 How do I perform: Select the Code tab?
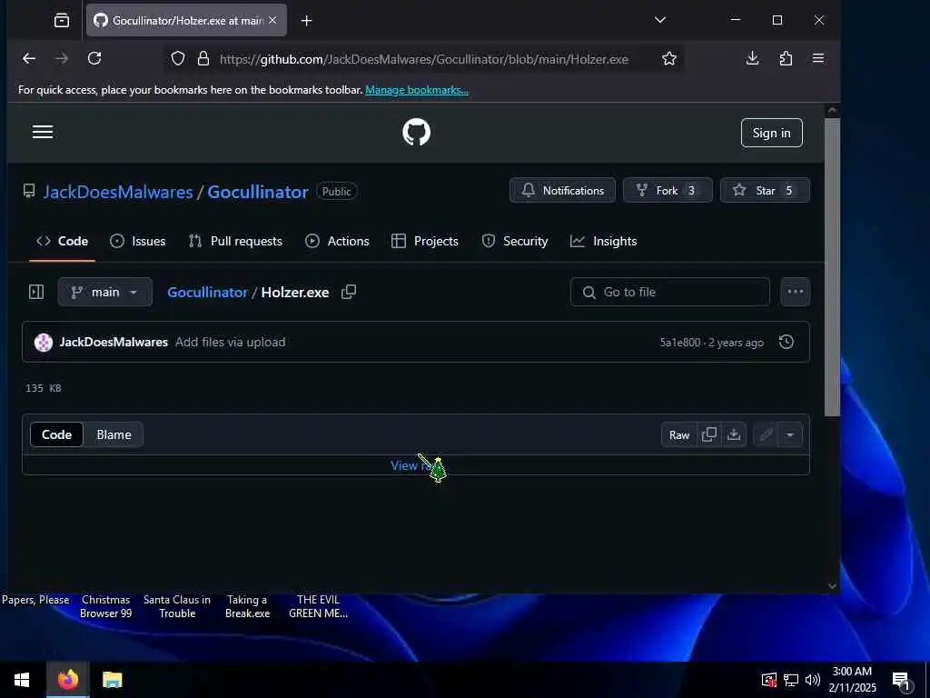tap(63, 241)
